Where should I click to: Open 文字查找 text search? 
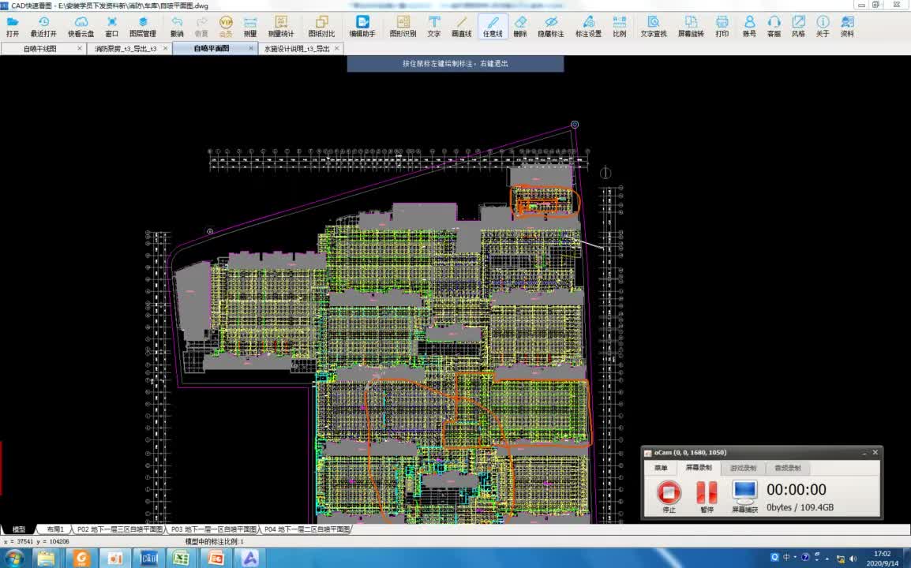[x=653, y=26]
